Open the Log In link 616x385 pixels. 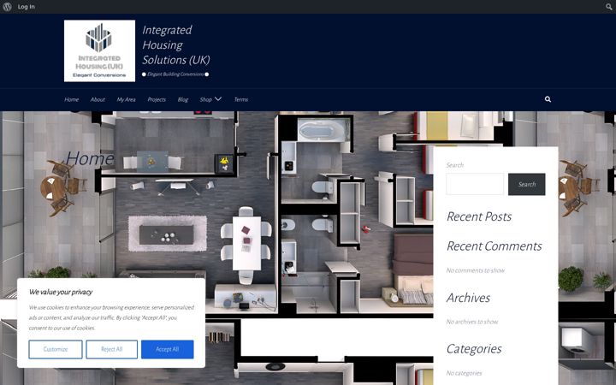coord(27,7)
